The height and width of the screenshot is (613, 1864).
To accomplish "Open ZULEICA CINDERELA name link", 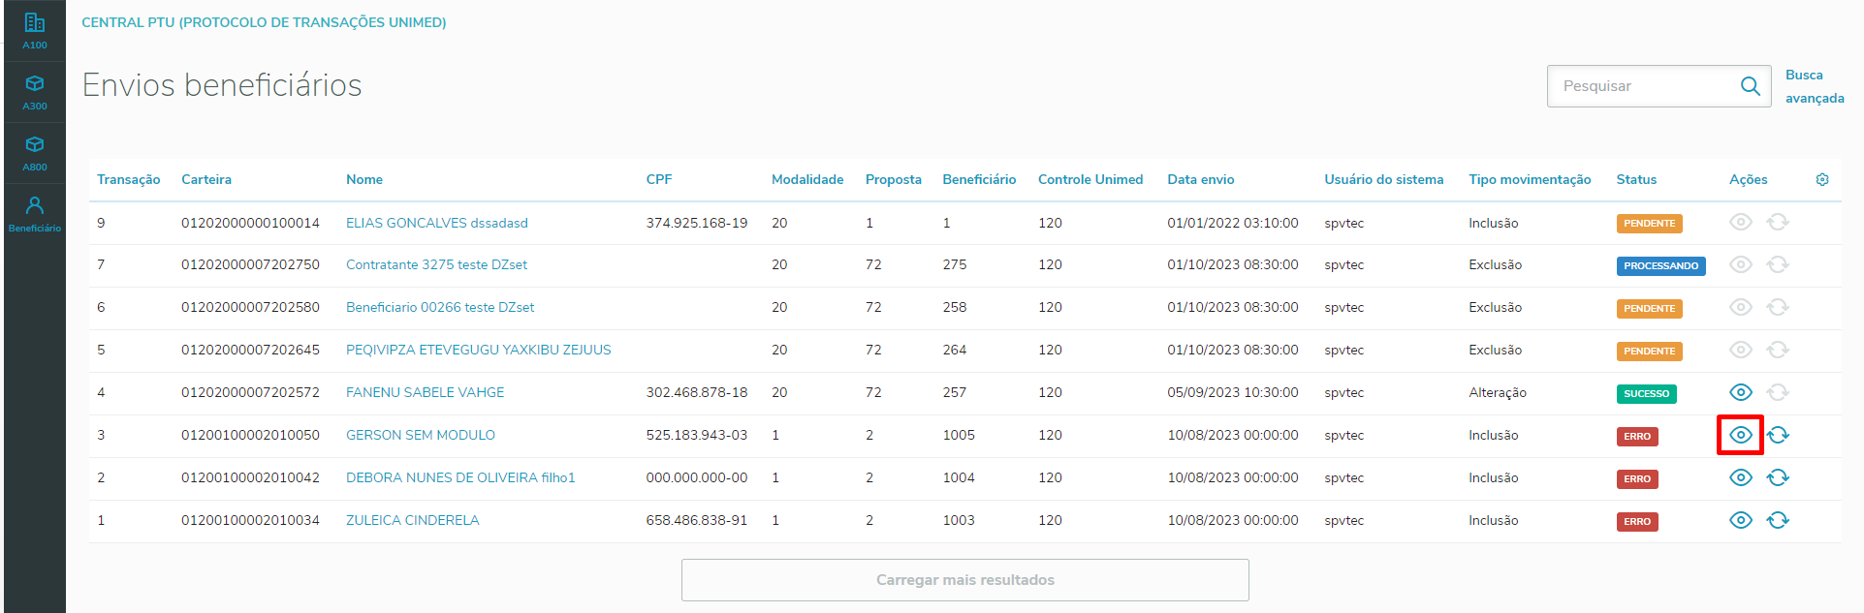I will (x=413, y=520).
